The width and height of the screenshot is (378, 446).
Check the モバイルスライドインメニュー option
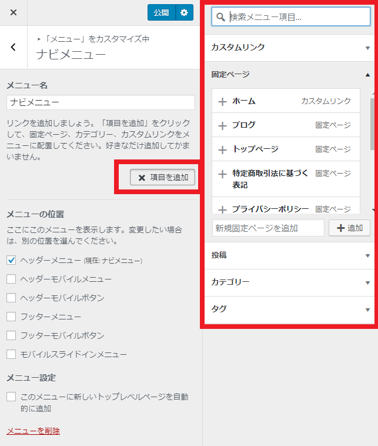pos(11,354)
